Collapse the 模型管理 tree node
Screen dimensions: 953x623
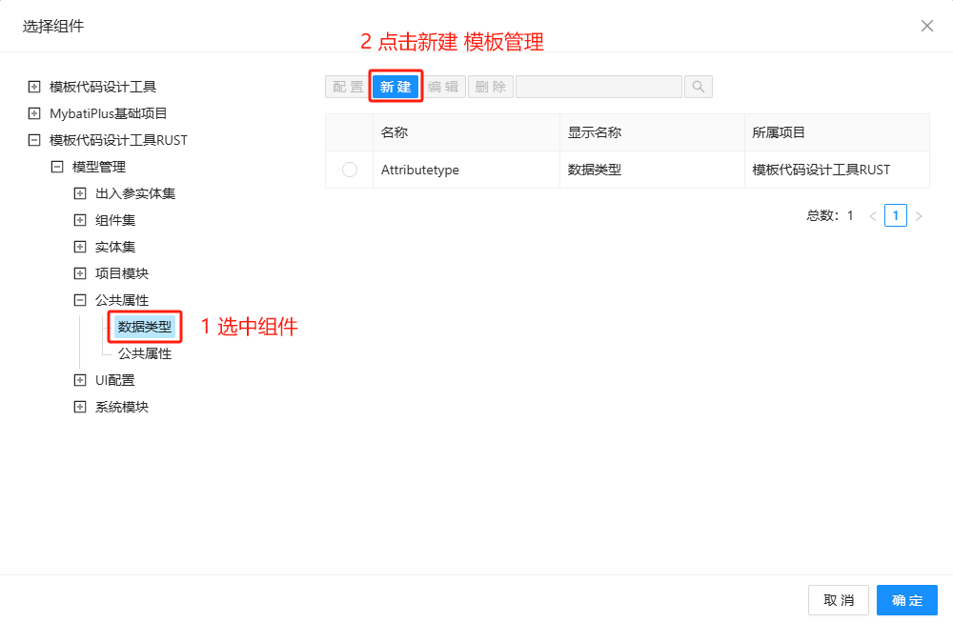[x=57, y=167]
